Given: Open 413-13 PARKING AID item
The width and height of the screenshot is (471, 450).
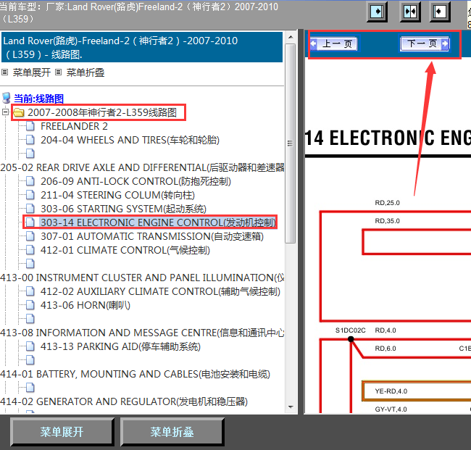Looking at the screenshot, I should tap(120, 346).
